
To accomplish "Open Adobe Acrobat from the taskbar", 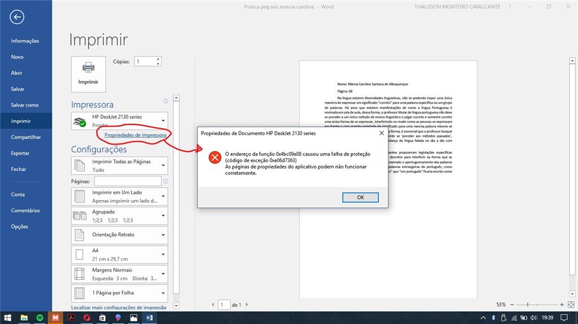I will [x=71, y=317].
